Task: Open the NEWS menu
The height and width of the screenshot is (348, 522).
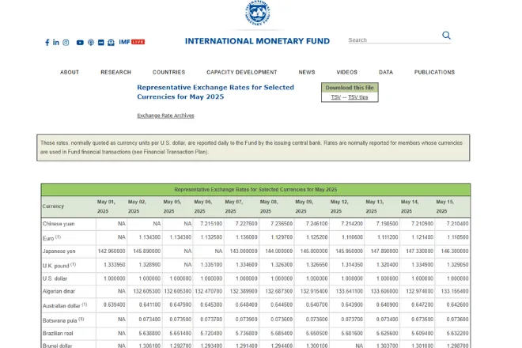Action: point(307,72)
